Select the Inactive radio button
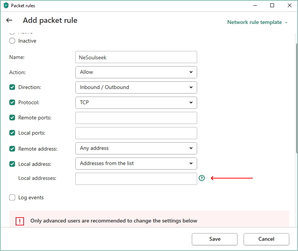The width and height of the screenshot is (298, 251). coord(12,41)
